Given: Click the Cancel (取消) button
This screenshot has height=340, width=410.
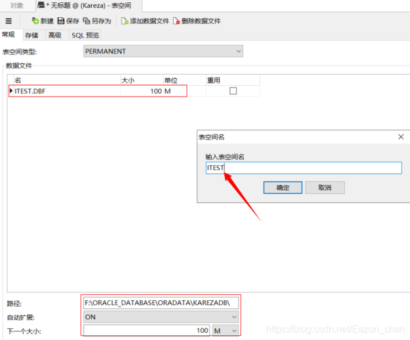Looking at the screenshot, I should [325, 188].
